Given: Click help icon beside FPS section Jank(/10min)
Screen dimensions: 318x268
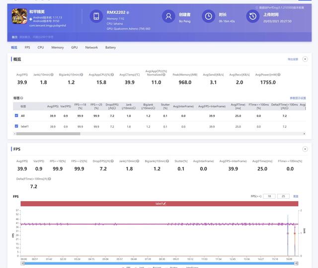Looking at the screenshot, I should click(x=138, y=161).
